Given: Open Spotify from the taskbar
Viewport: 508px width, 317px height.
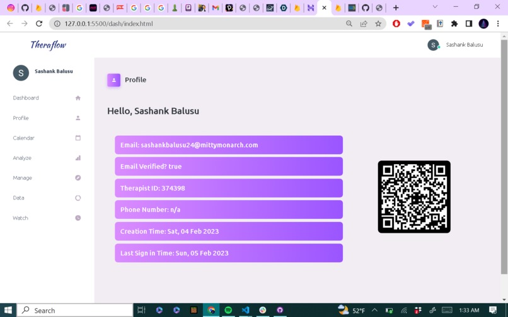Looking at the screenshot, I should tap(228, 310).
